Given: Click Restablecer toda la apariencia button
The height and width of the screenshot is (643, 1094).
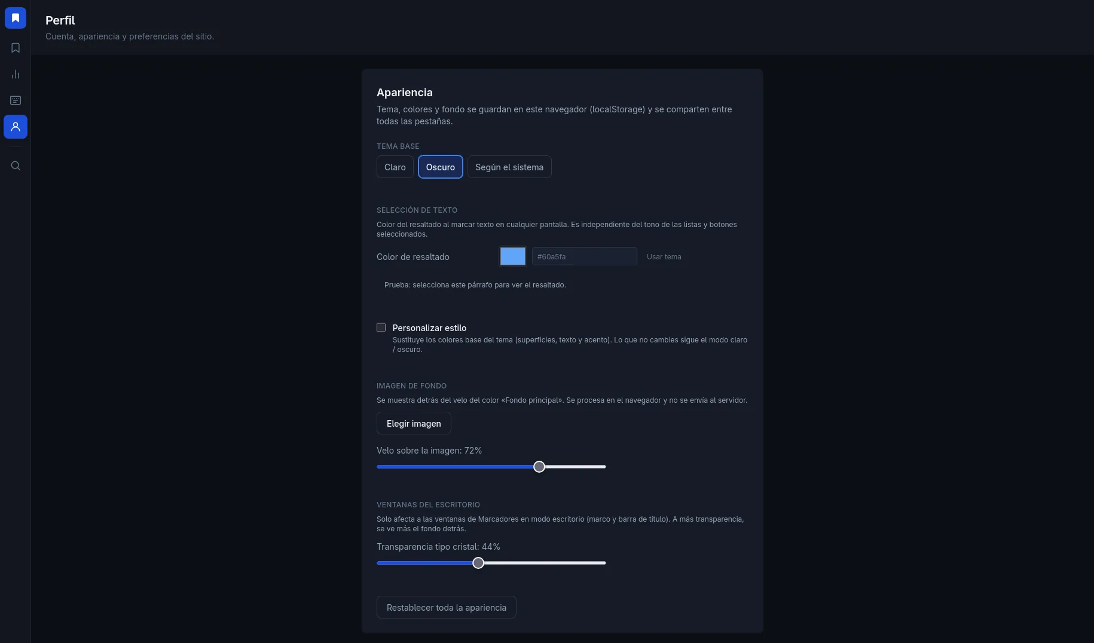Looking at the screenshot, I should 447,607.
